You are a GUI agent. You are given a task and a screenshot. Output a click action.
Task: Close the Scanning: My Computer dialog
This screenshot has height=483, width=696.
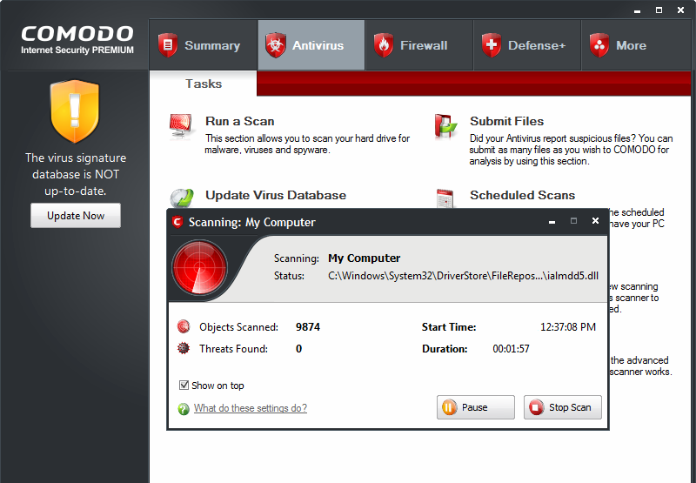point(595,221)
